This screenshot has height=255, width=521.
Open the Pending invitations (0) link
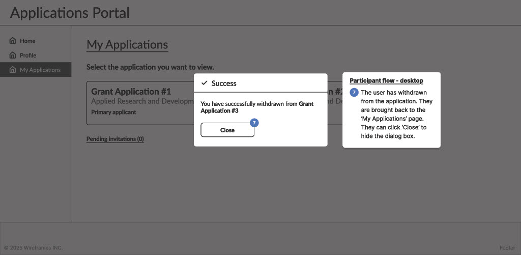tap(115, 139)
